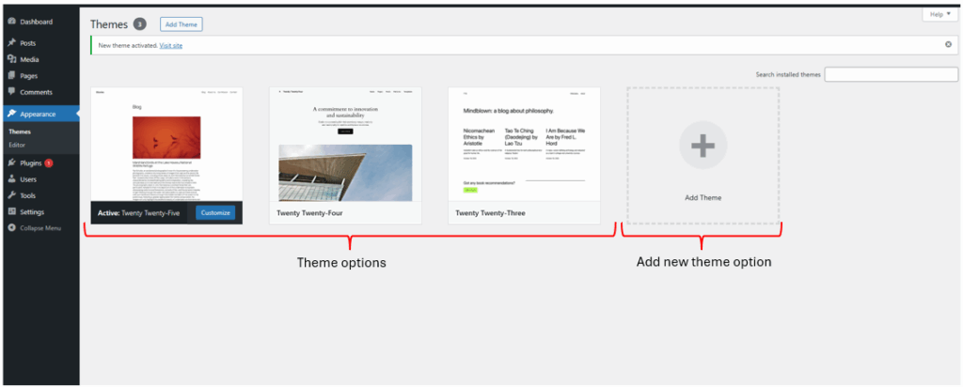Click the installed themes count badge
The width and height of the screenshot is (963, 387).
pos(139,24)
